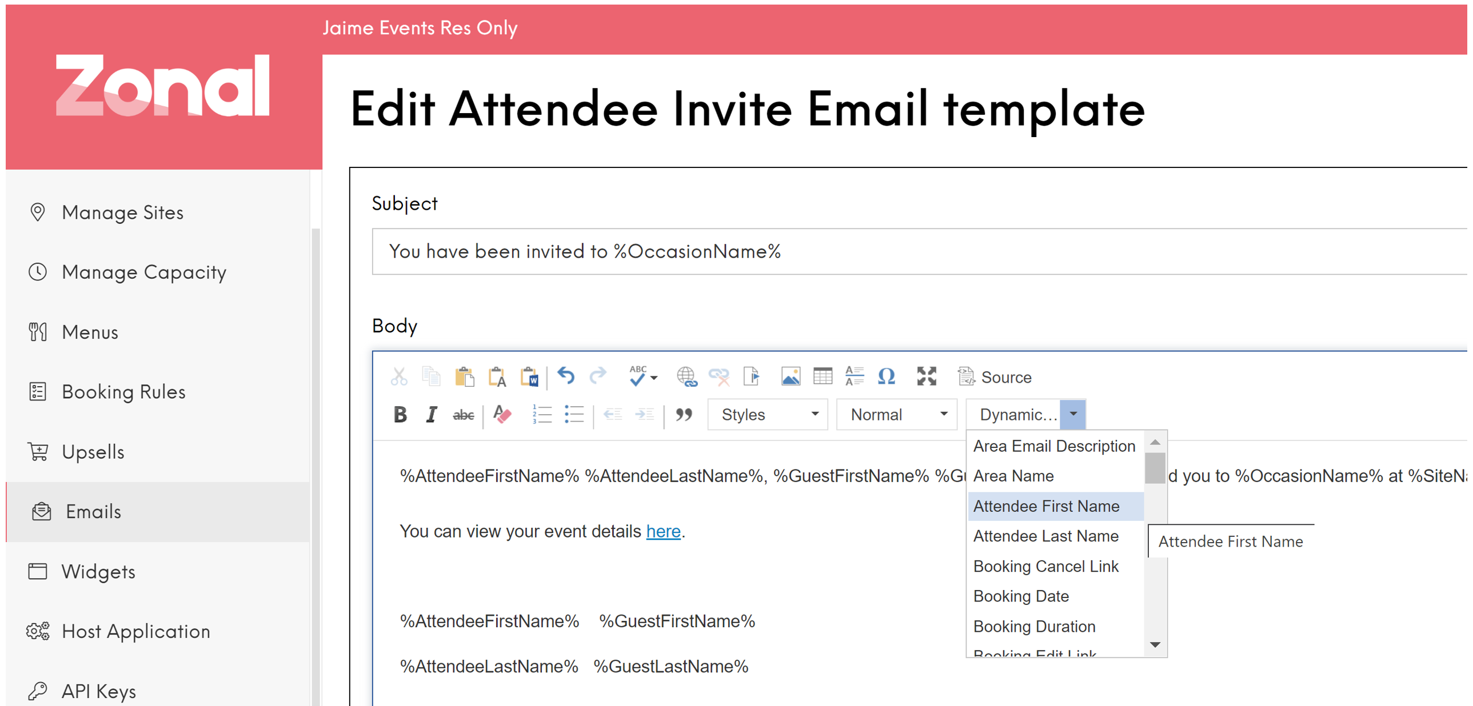Click the increase indent icon
The image size is (1473, 706).
(x=644, y=415)
